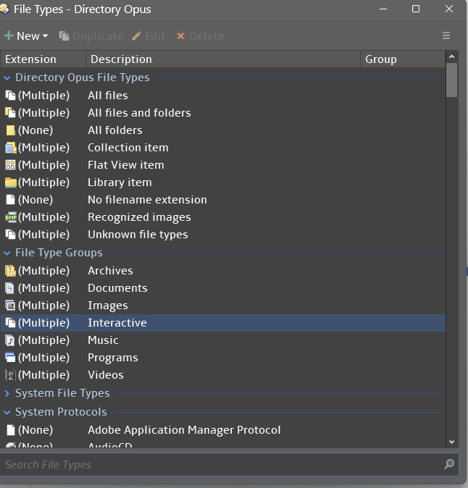Select the 'Unknown file types' entry
The image size is (468, 488).
tap(138, 235)
